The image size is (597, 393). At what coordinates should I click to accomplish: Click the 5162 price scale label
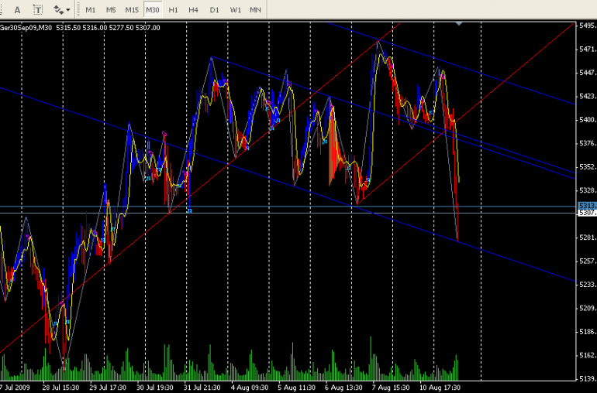tap(588, 355)
